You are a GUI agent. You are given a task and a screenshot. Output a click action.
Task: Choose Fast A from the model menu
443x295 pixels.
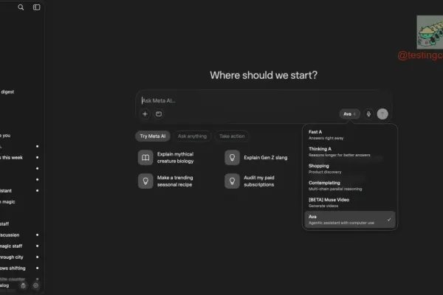pyautogui.click(x=350, y=135)
